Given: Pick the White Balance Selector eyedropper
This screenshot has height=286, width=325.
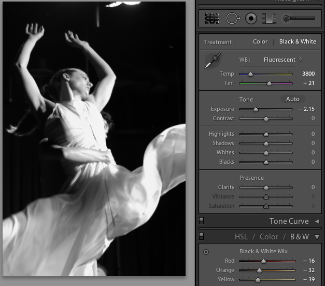Looking at the screenshot, I should tap(213, 61).
